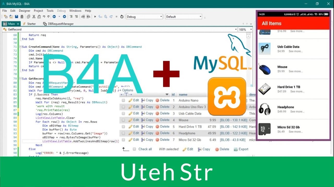Tick the checkbox for Usb Cable Data row

click(x=123, y=113)
